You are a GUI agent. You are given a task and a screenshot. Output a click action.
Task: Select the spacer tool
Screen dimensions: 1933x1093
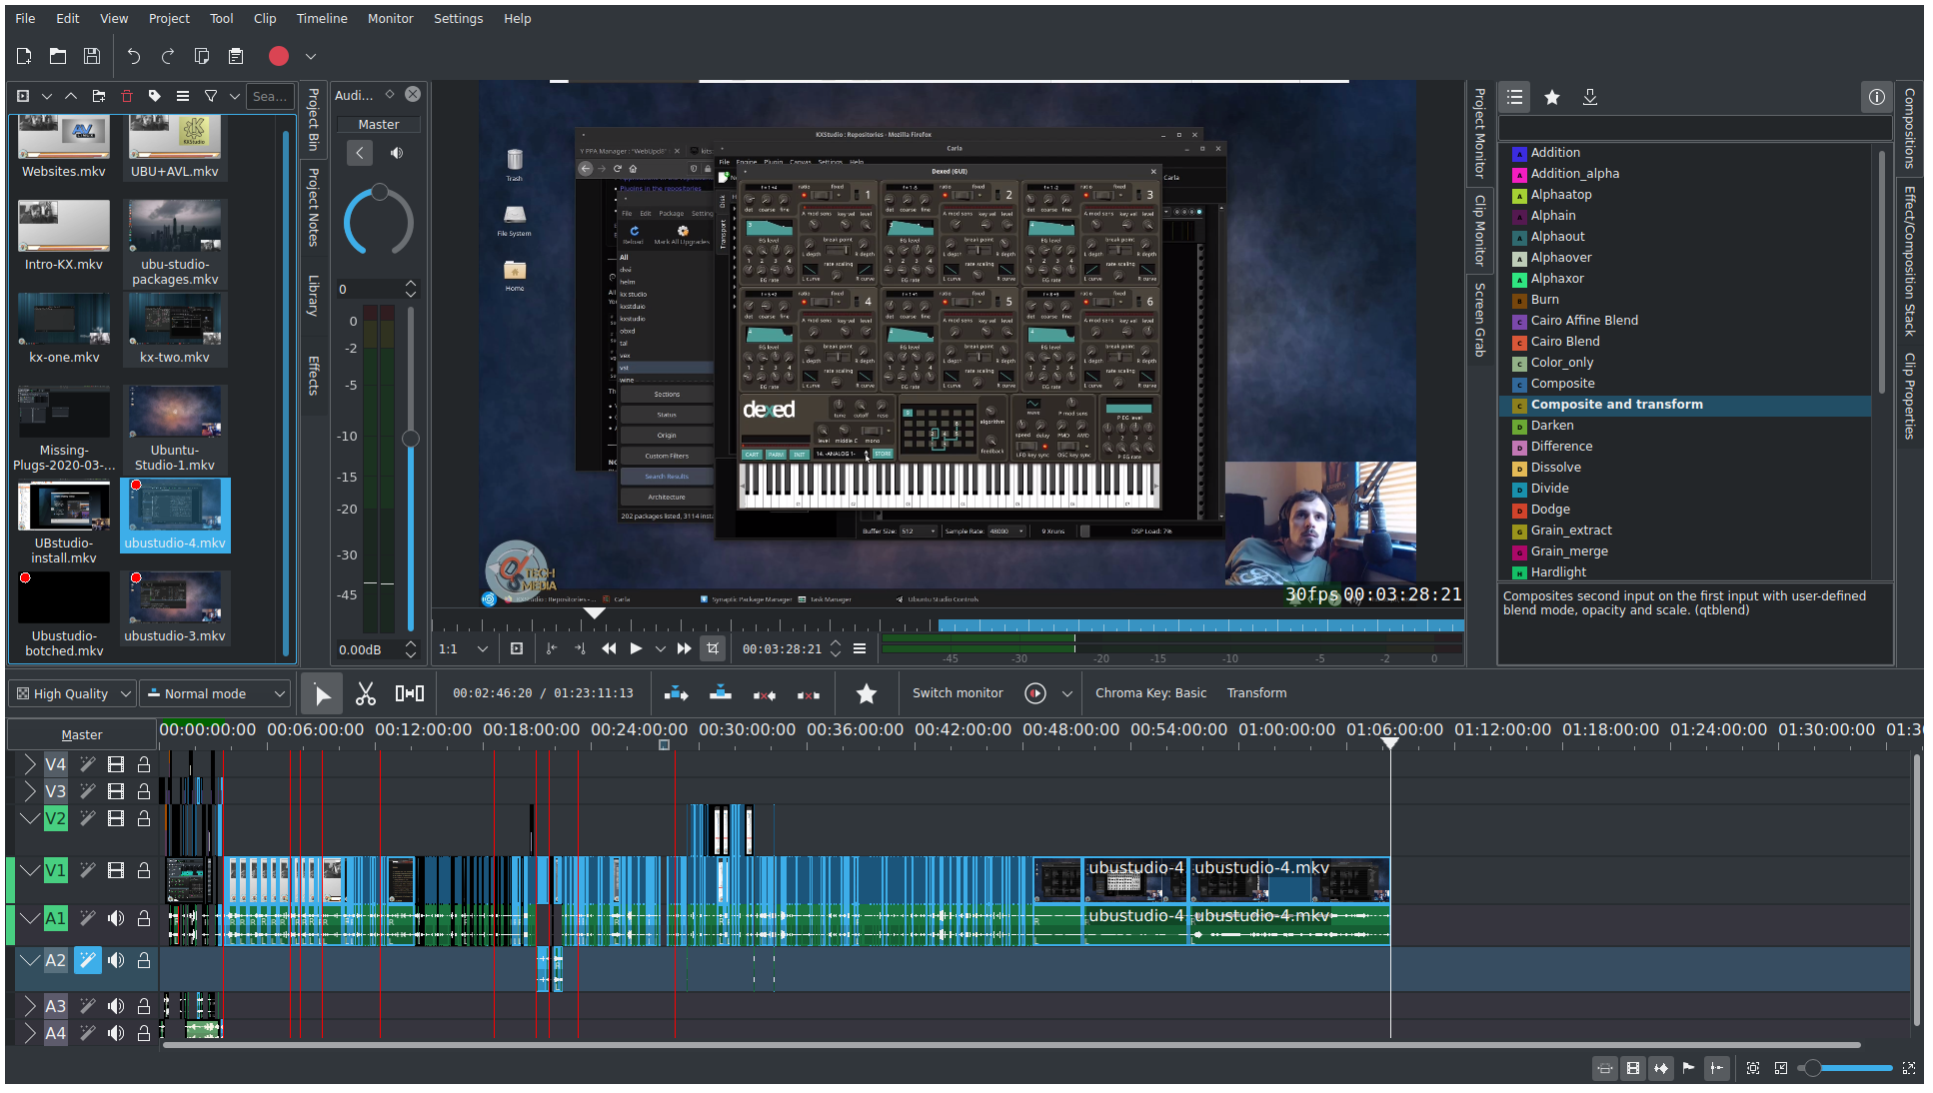point(410,693)
